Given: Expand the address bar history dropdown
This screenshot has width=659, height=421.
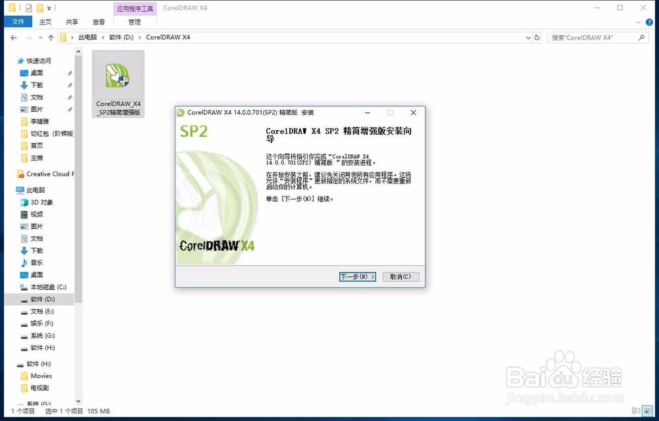Looking at the screenshot, I should point(529,38).
